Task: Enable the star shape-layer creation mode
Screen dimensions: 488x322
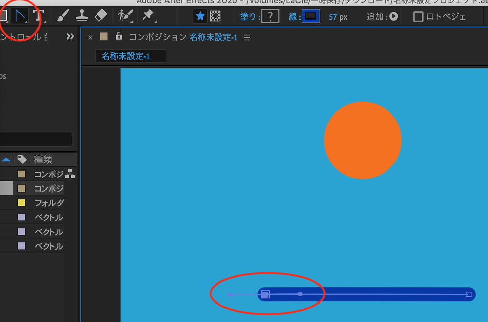Action: click(x=200, y=16)
